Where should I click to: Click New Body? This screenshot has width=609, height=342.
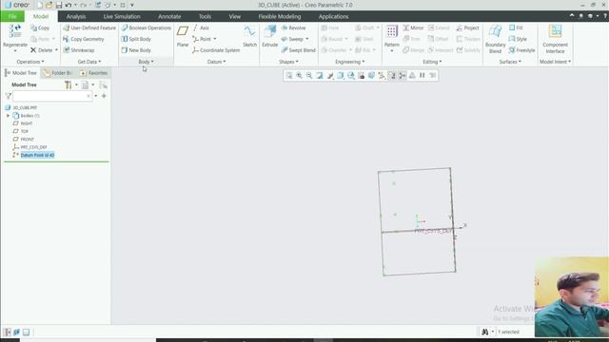[136, 50]
